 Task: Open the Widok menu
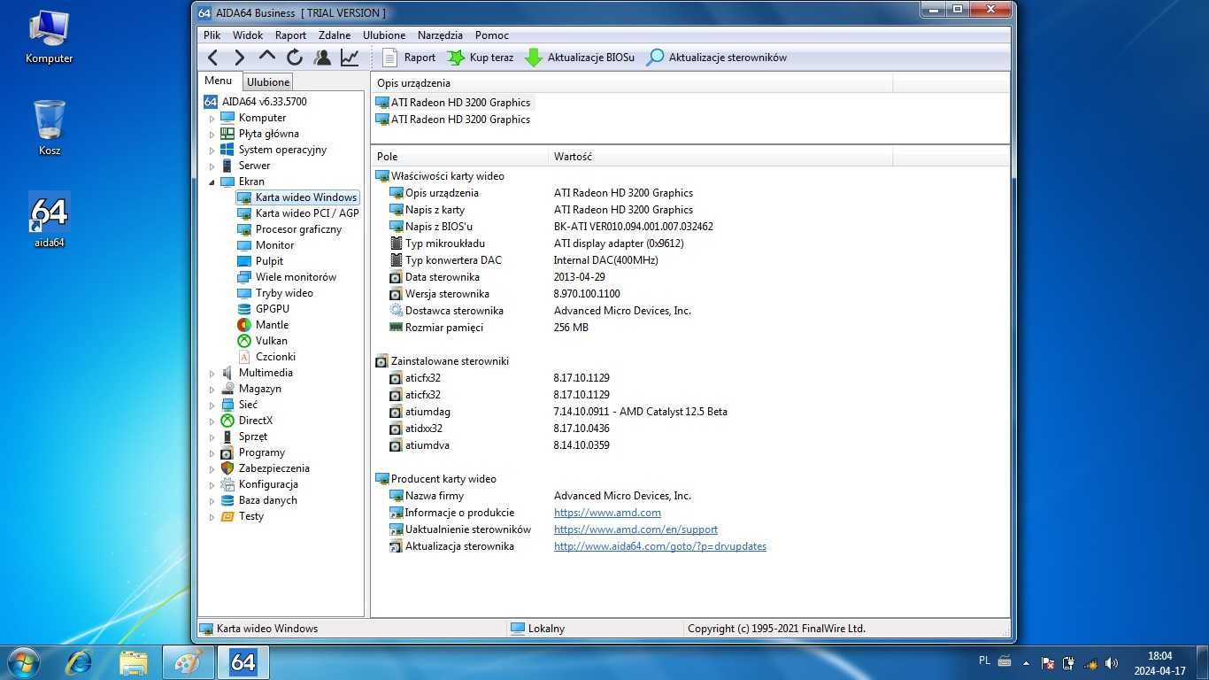tap(248, 35)
